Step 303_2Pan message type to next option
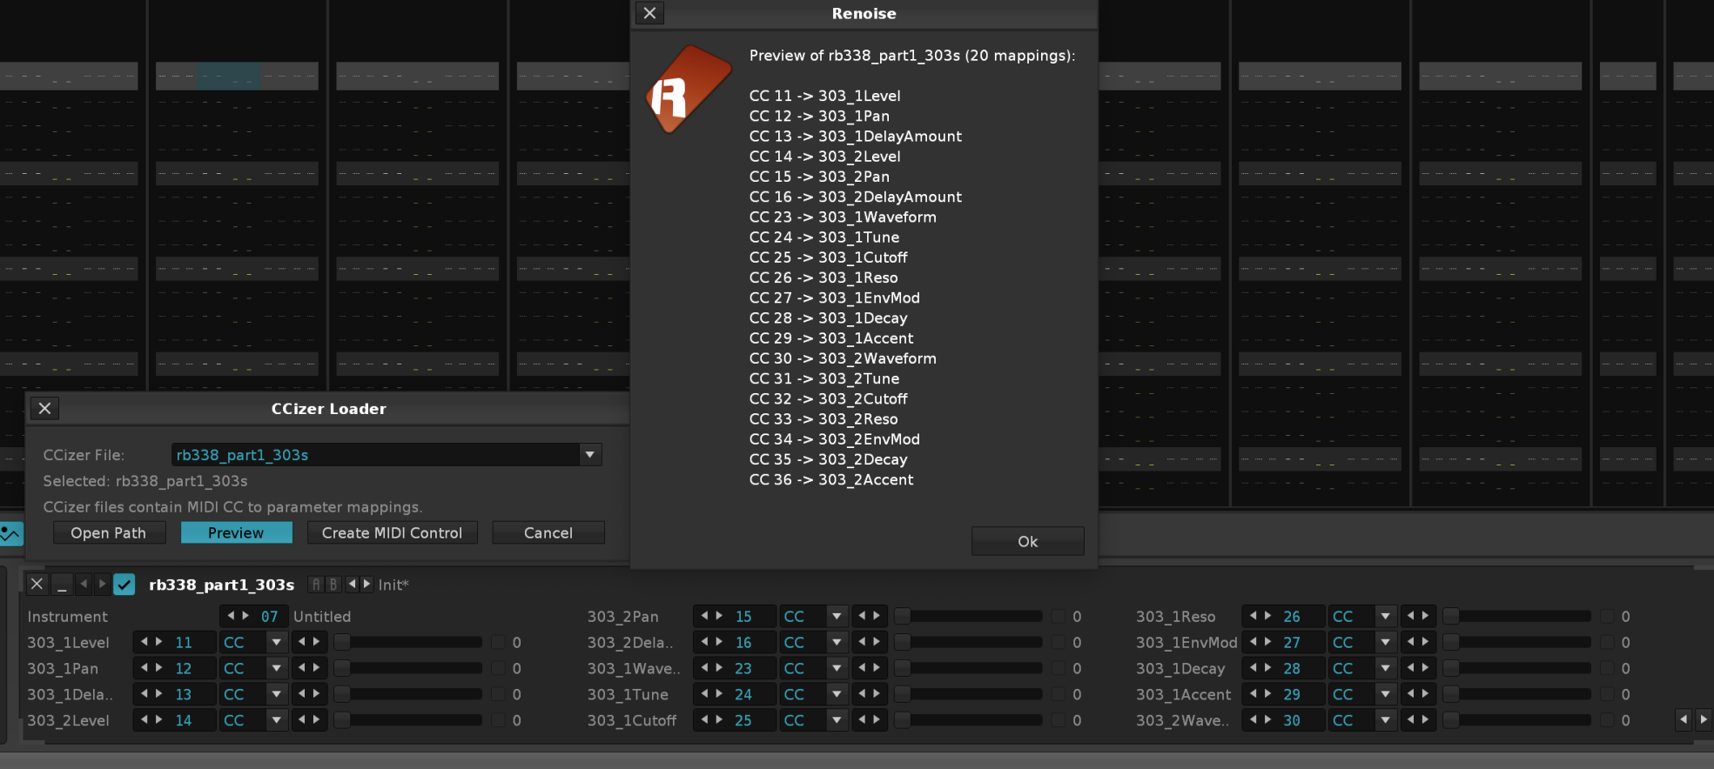 click(877, 616)
